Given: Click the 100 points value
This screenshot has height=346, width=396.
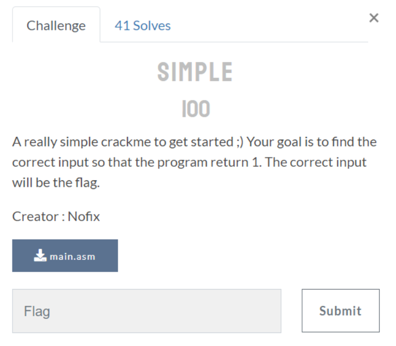Looking at the screenshot, I should coord(196,109).
